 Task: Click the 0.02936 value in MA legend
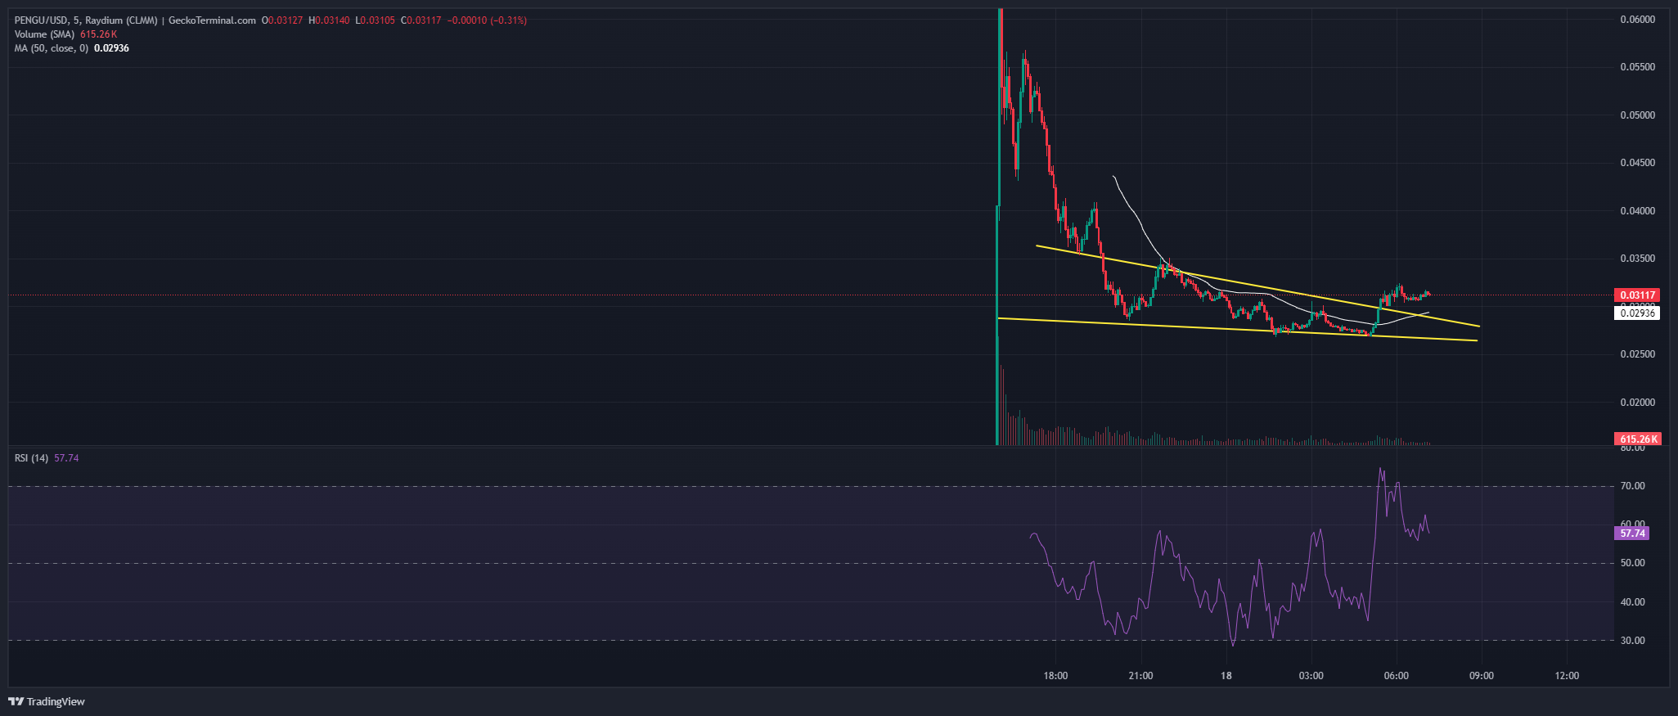(x=111, y=48)
